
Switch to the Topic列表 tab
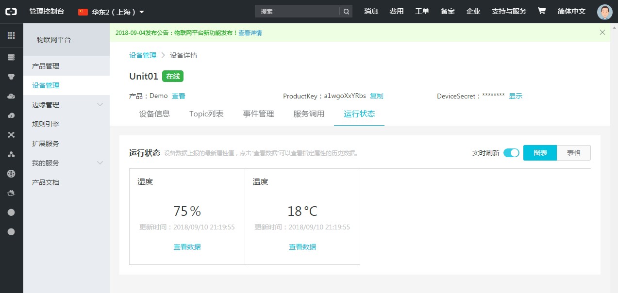tap(206, 114)
